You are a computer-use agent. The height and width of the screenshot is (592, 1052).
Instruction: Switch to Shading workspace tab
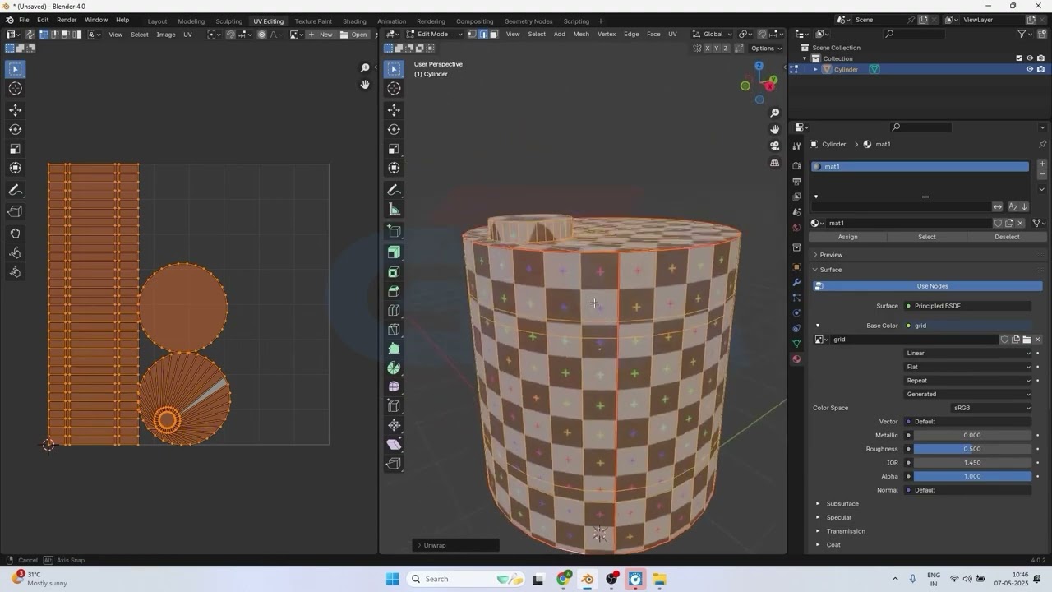pyautogui.click(x=354, y=21)
